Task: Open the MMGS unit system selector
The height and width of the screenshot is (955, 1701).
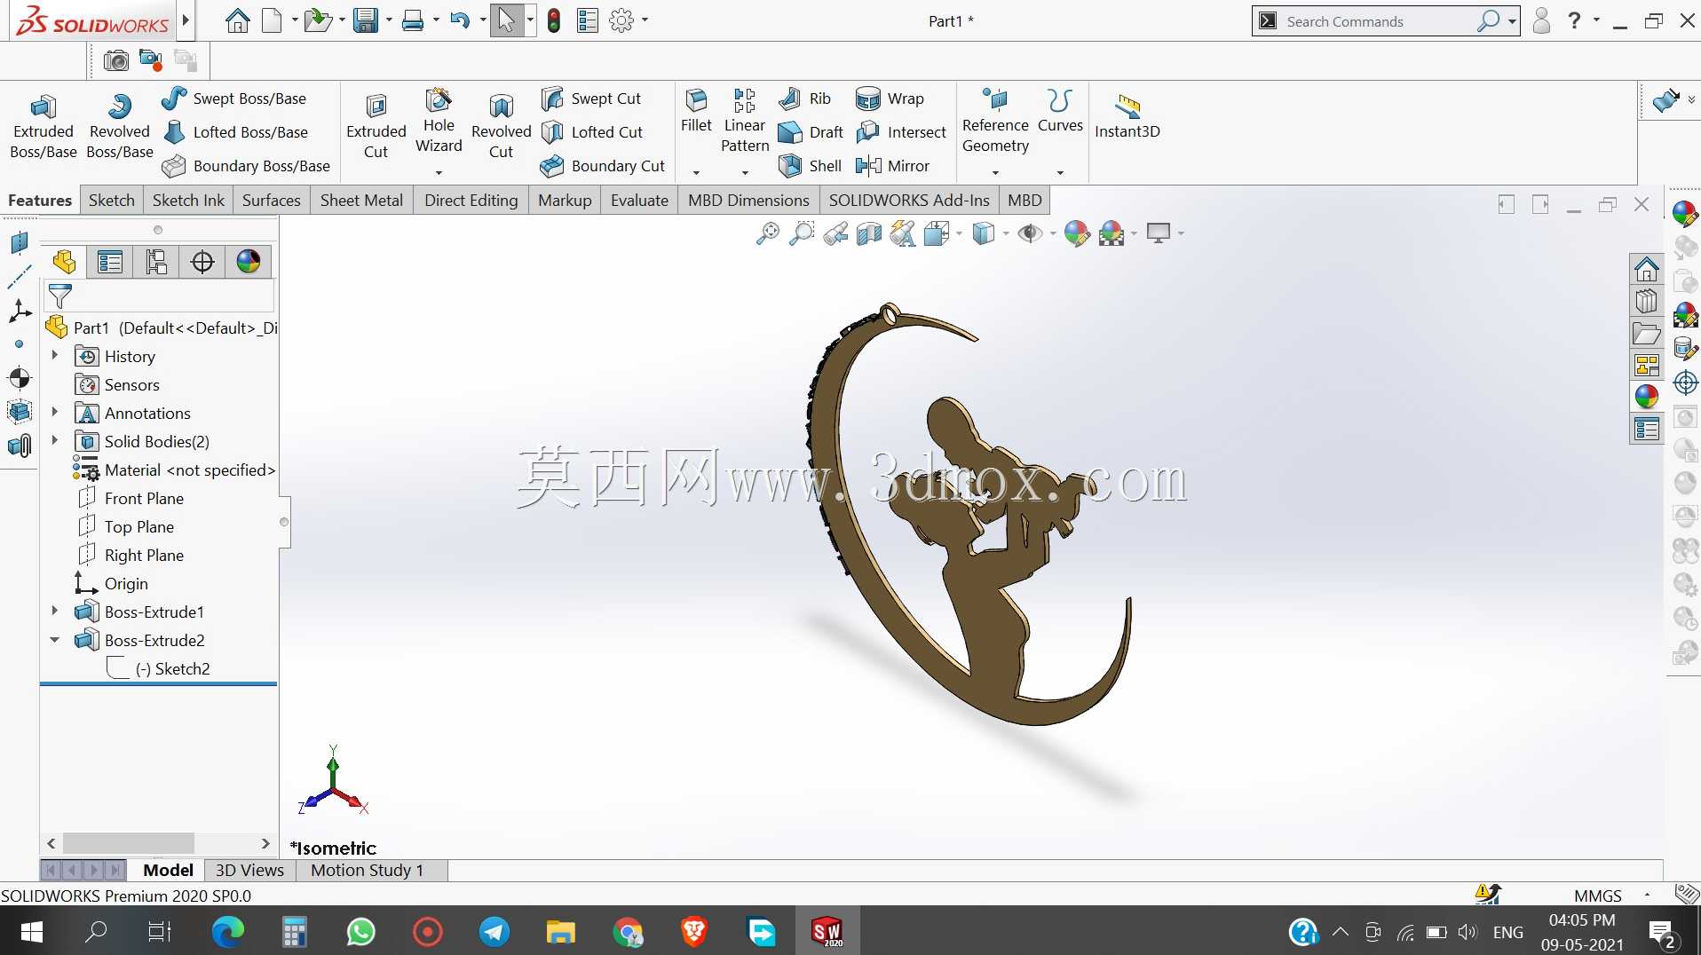Action: [x=1598, y=896]
